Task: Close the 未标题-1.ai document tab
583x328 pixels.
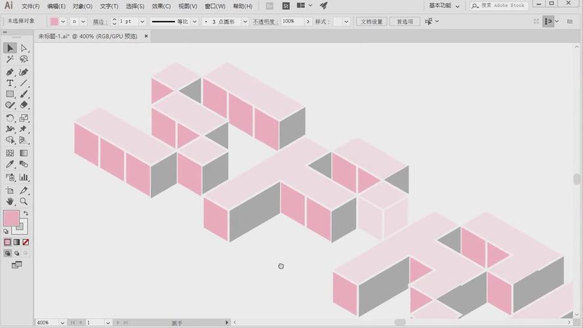Action: point(146,36)
